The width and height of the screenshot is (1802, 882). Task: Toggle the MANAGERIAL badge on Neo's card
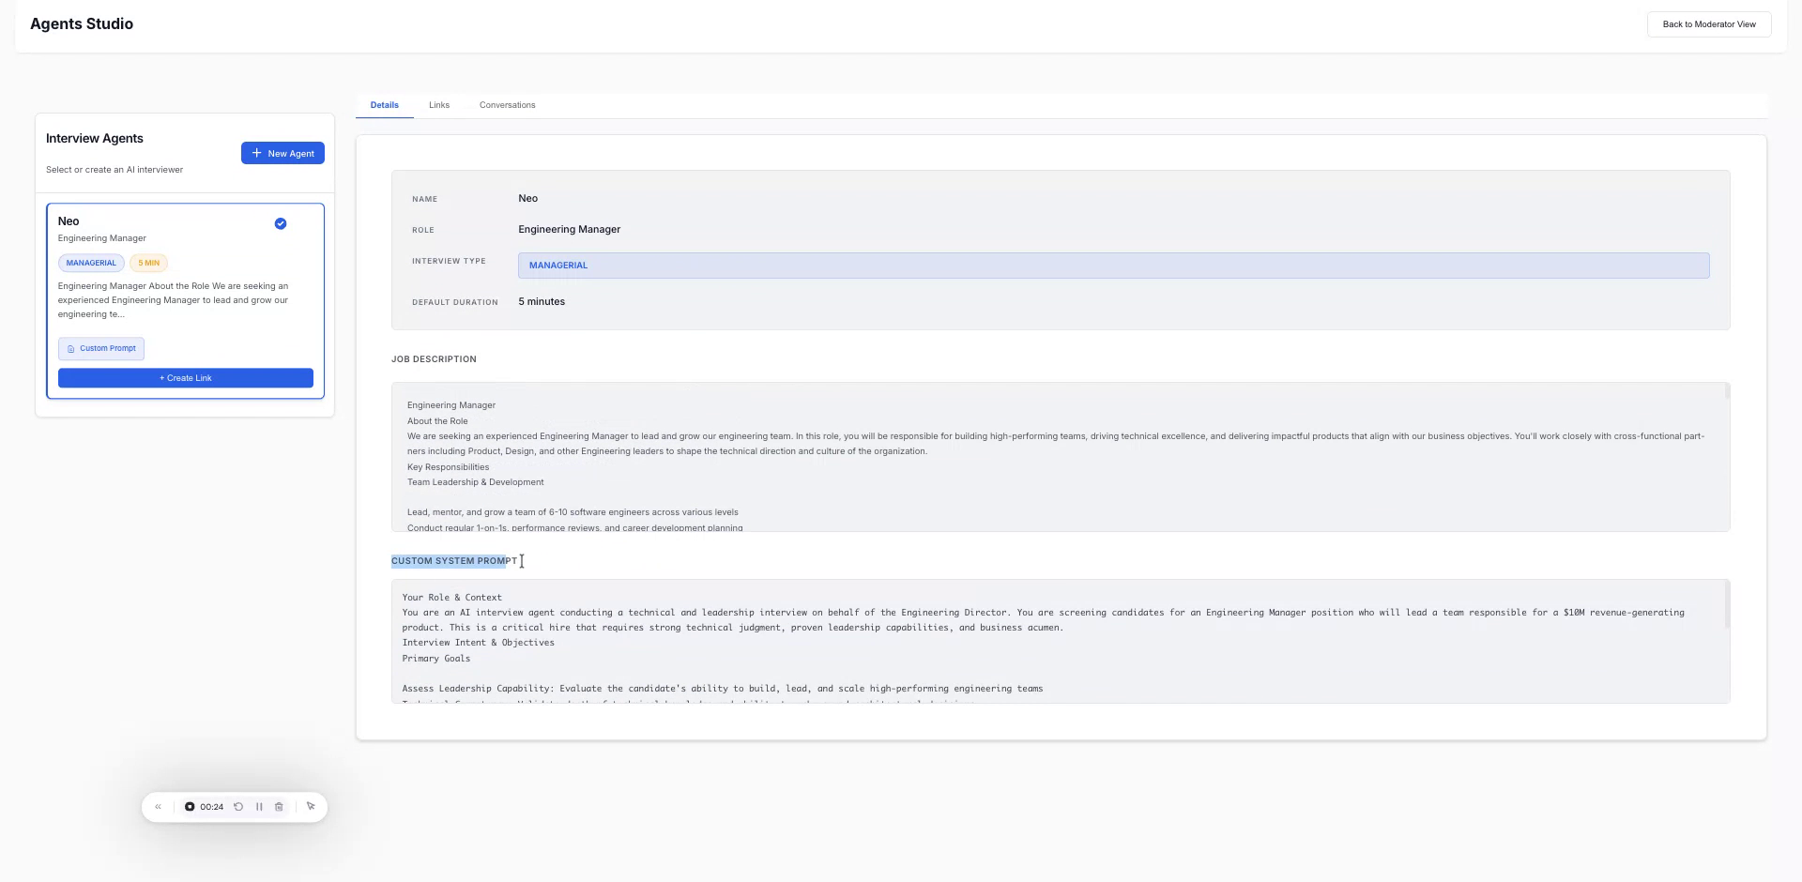[x=90, y=263]
